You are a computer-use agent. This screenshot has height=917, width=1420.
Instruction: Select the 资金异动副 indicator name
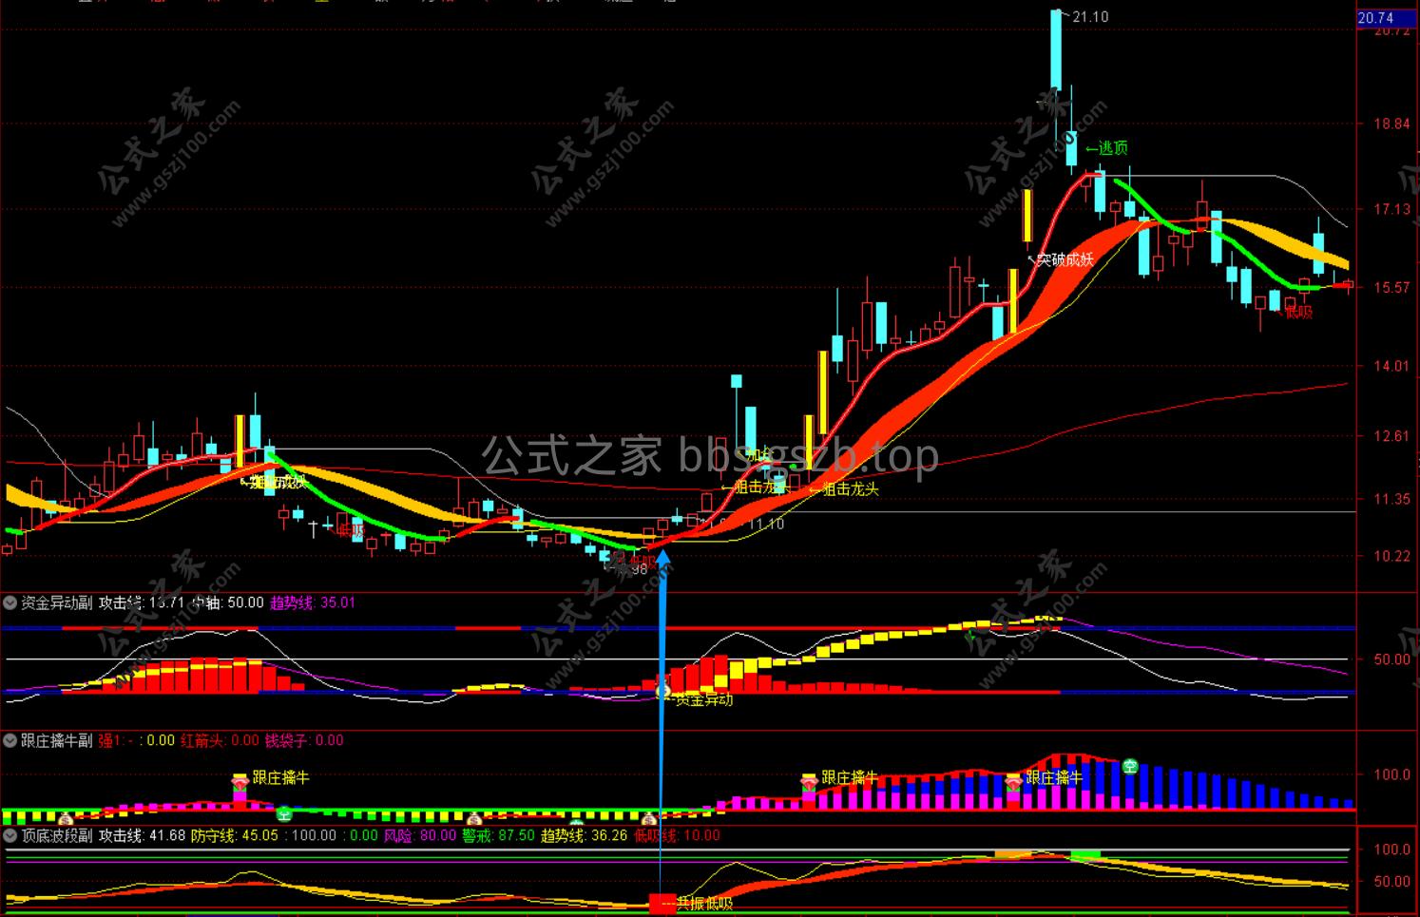(57, 602)
